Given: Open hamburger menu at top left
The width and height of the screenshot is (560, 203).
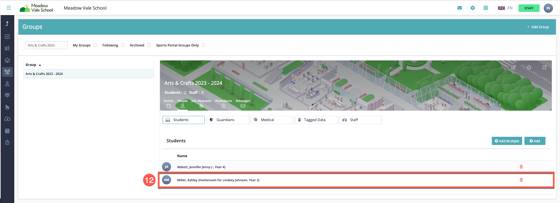Looking at the screenshot, I should pos(9,8).
